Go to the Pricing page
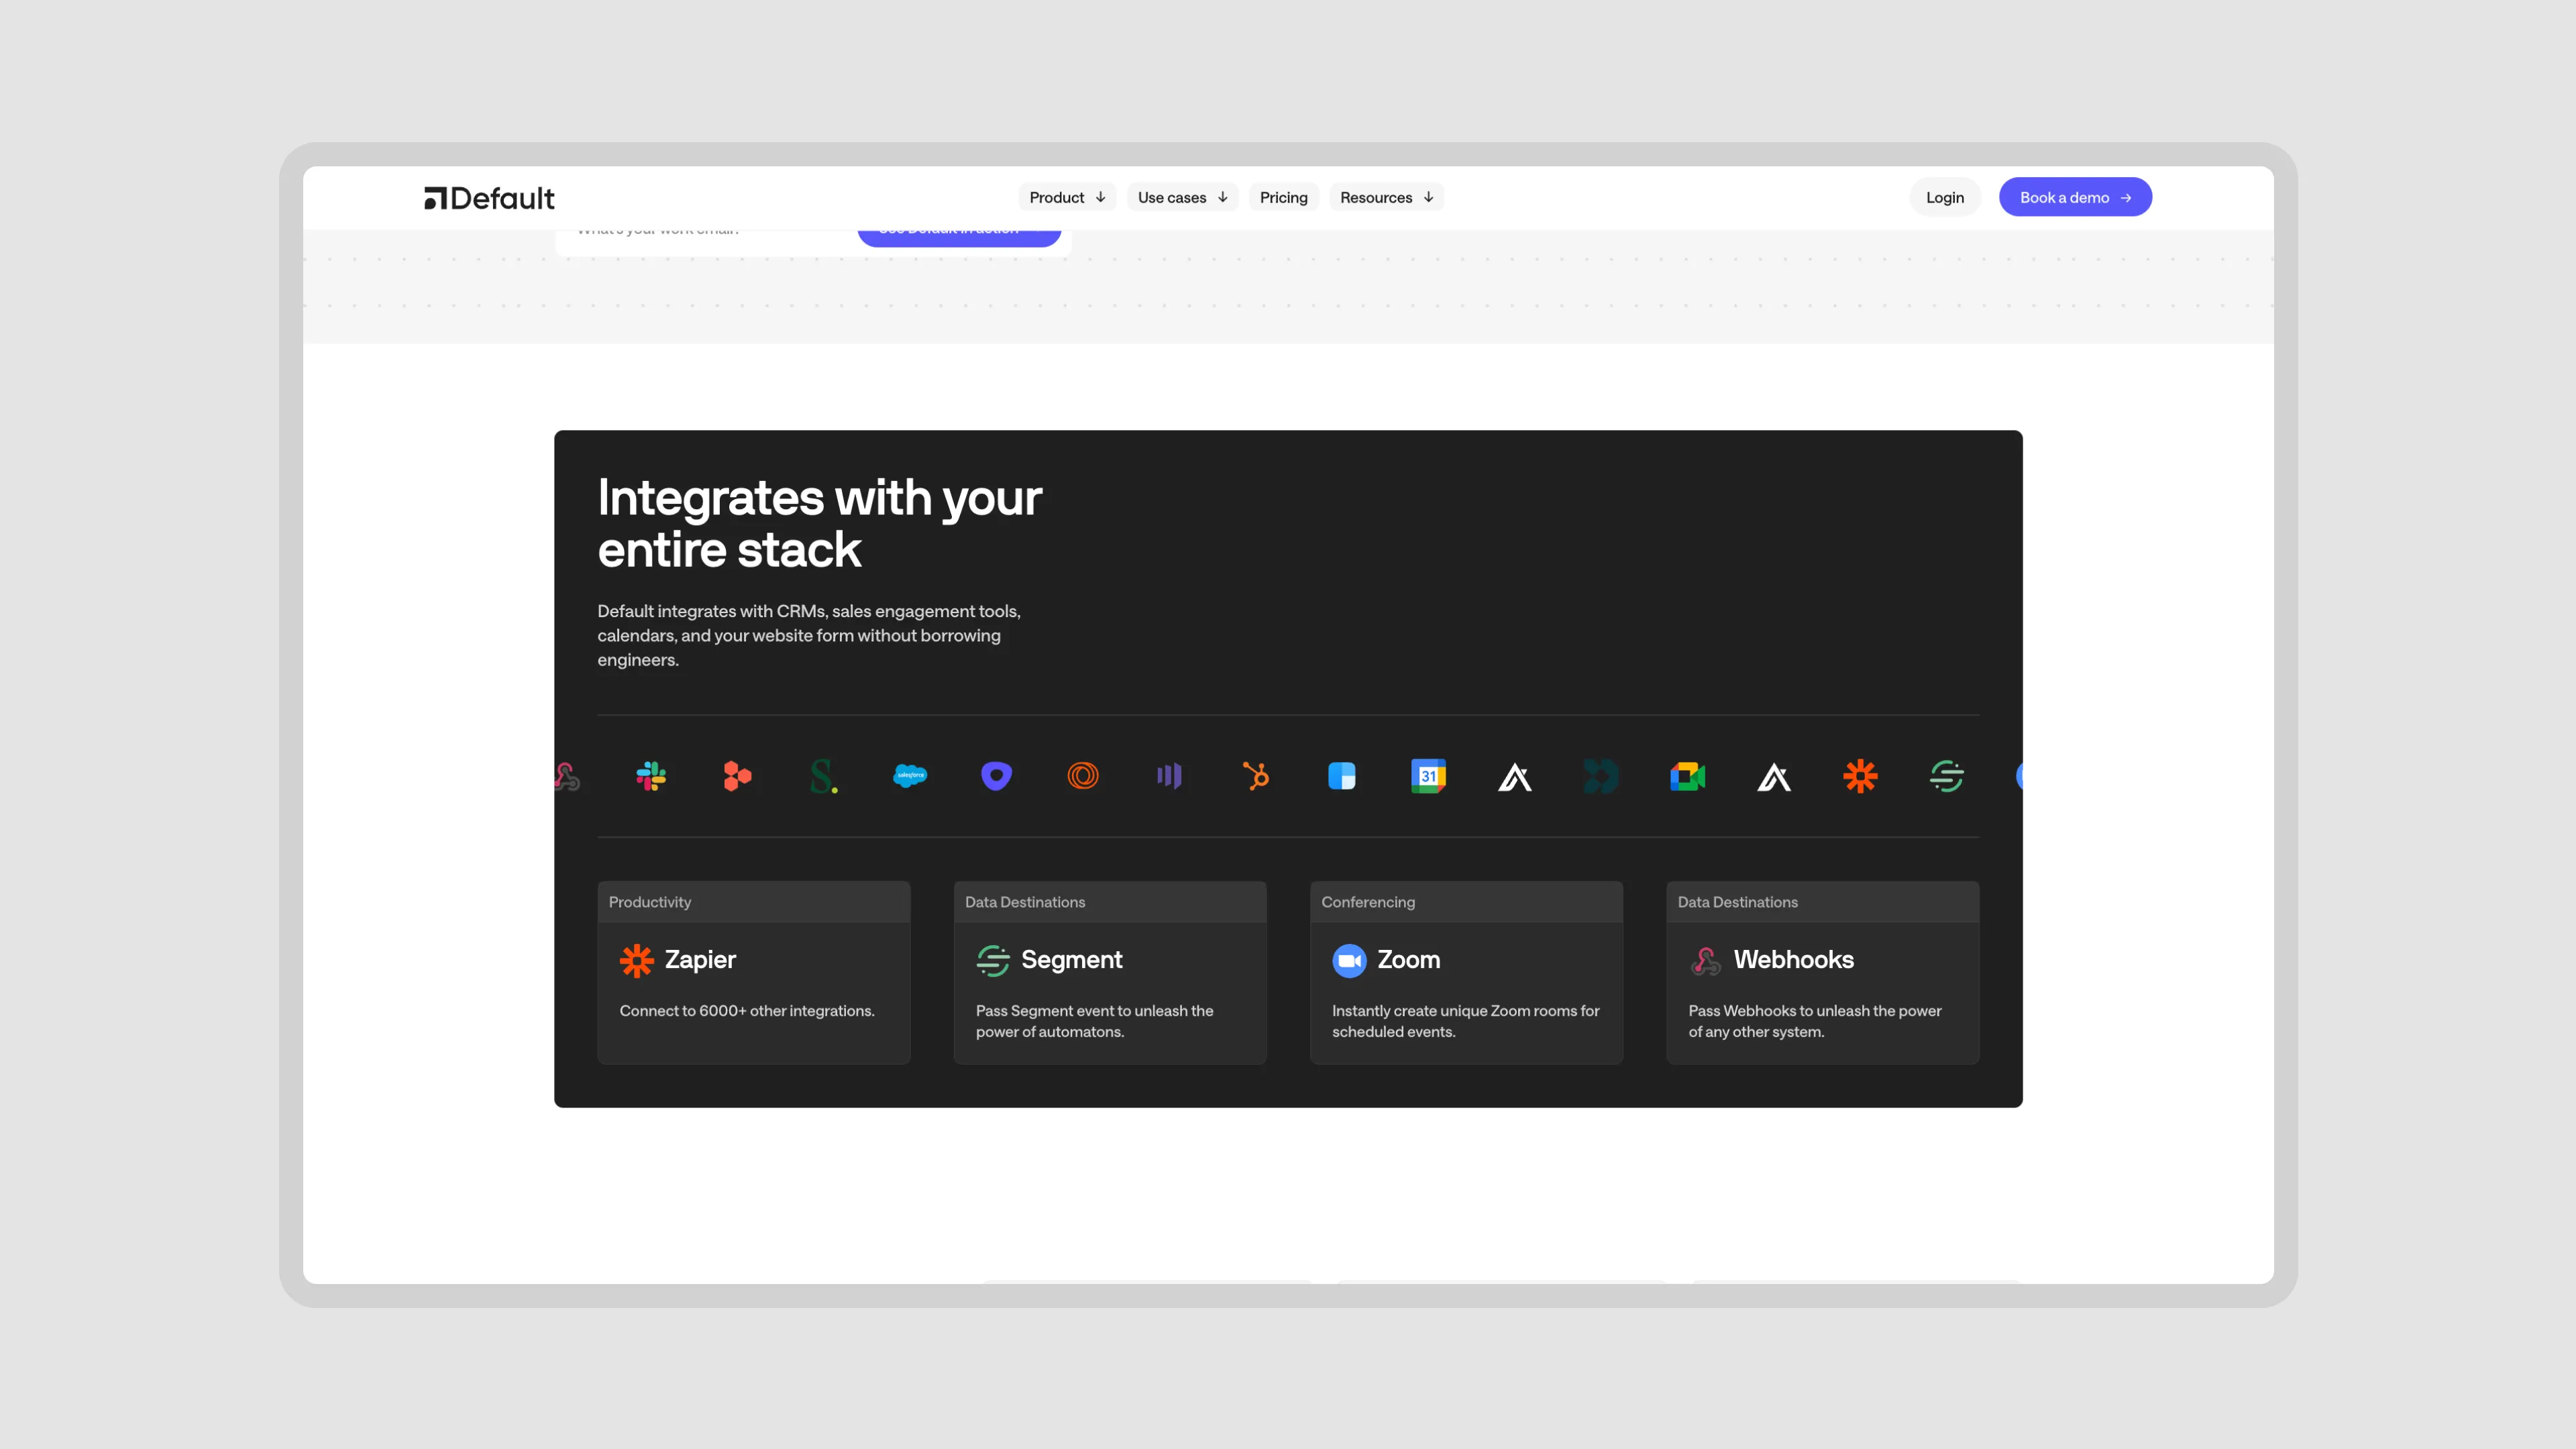The image size is (2576, 1449). (x=1283, y=198)
